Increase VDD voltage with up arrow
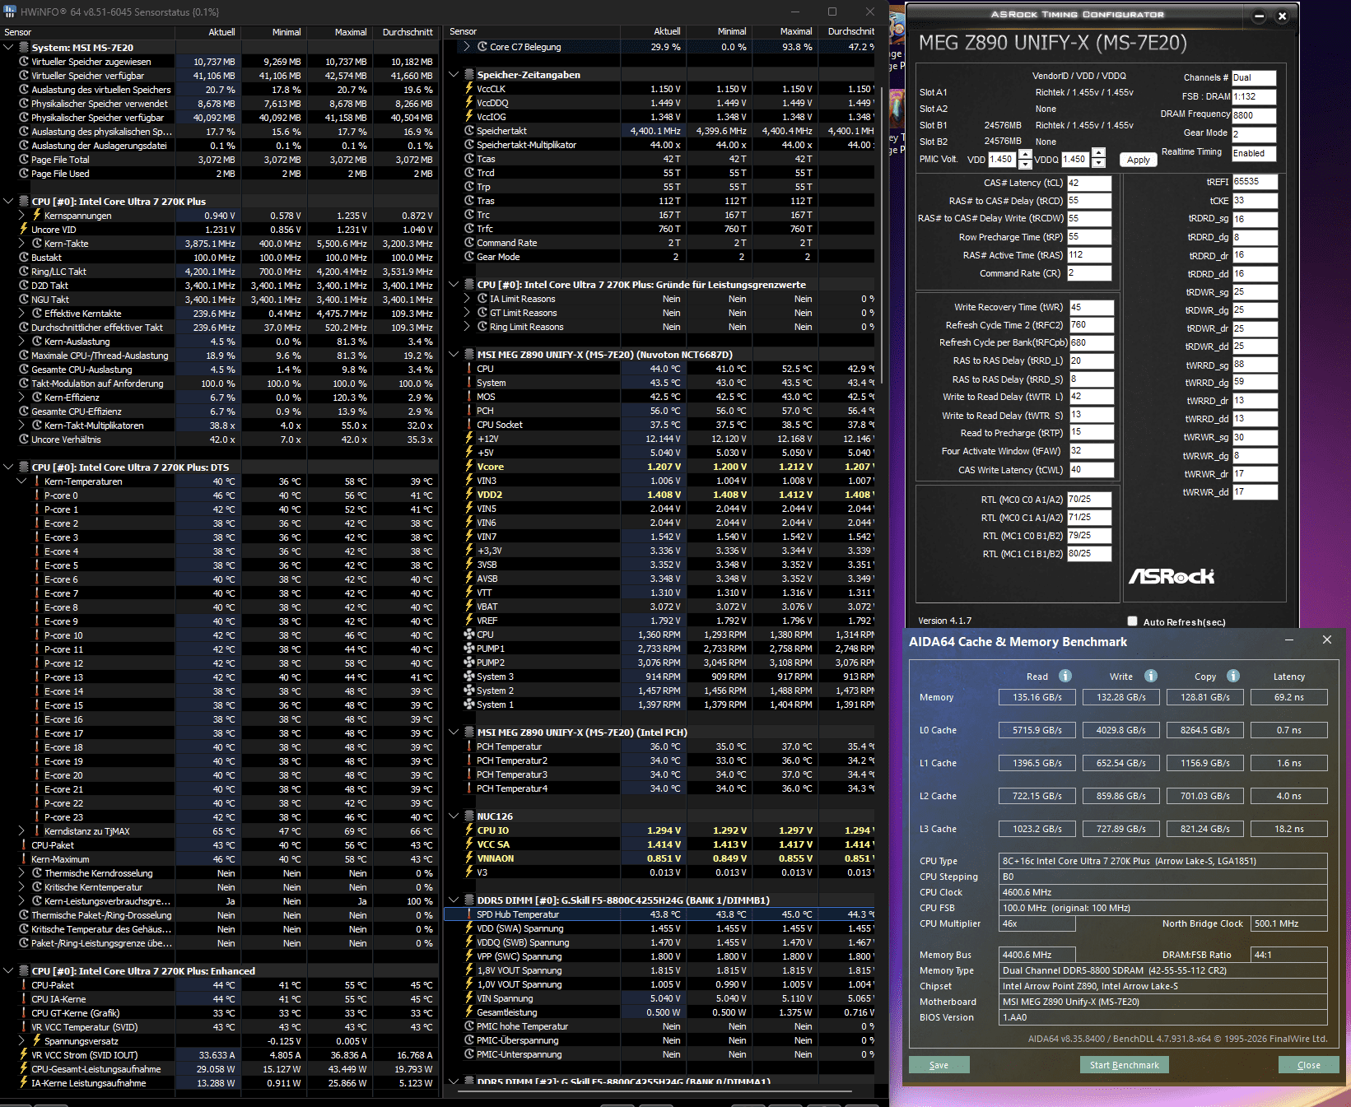Viewport: 1351px width, 1107px height. (x=1025, y=154)
